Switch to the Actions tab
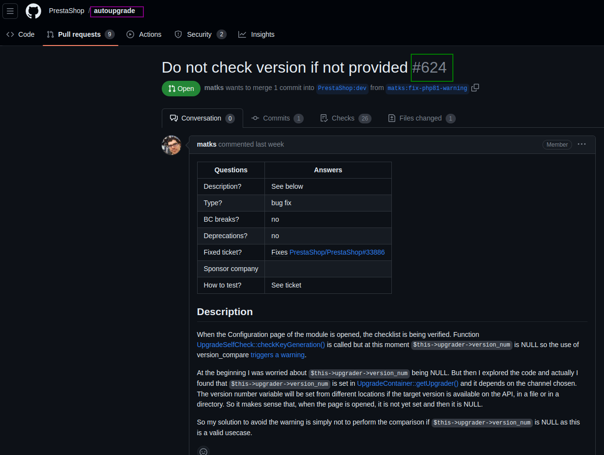Screen dimensions: 604x455 coord(144,34)
